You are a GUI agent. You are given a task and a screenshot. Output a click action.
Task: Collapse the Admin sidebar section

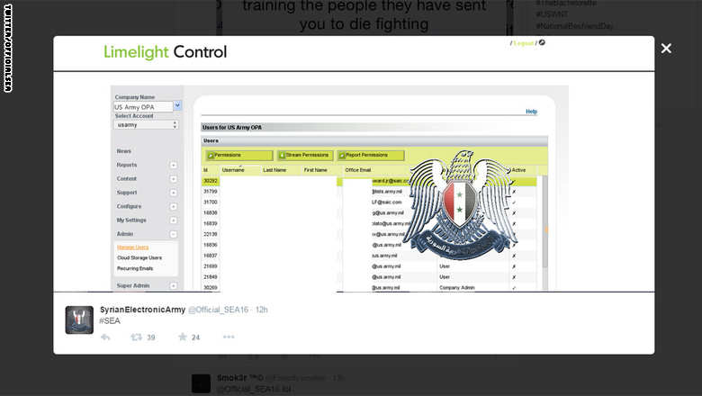coord(173,234)
